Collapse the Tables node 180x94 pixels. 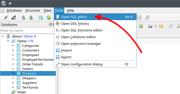8,41
